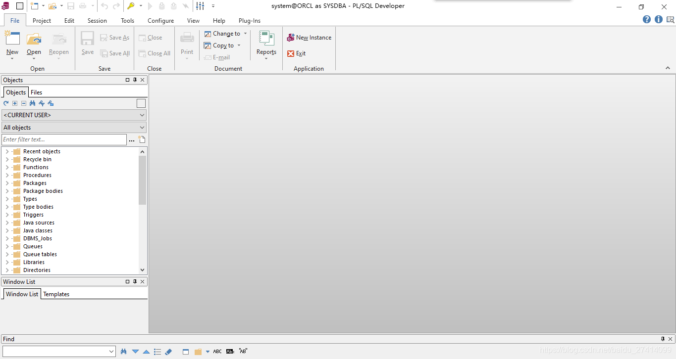
Task: Select the DBMS_Jobs tree item
Action: coord(38,238)
